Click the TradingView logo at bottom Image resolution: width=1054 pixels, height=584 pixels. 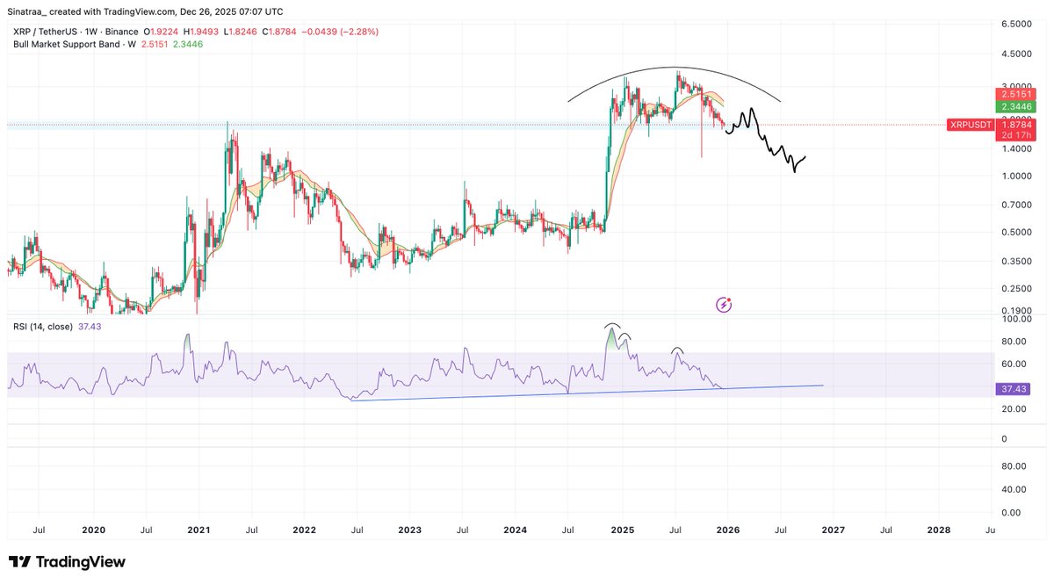click(x=67, y=562)
